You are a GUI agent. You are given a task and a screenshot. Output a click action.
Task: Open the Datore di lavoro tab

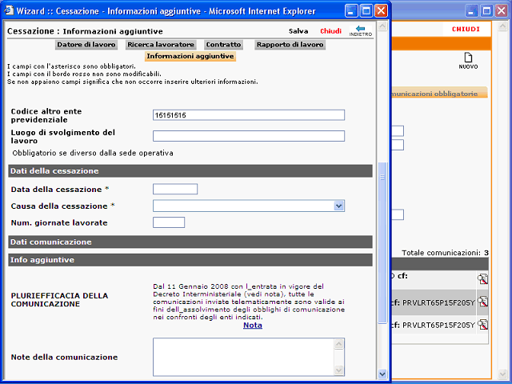(x=86, y=45)
